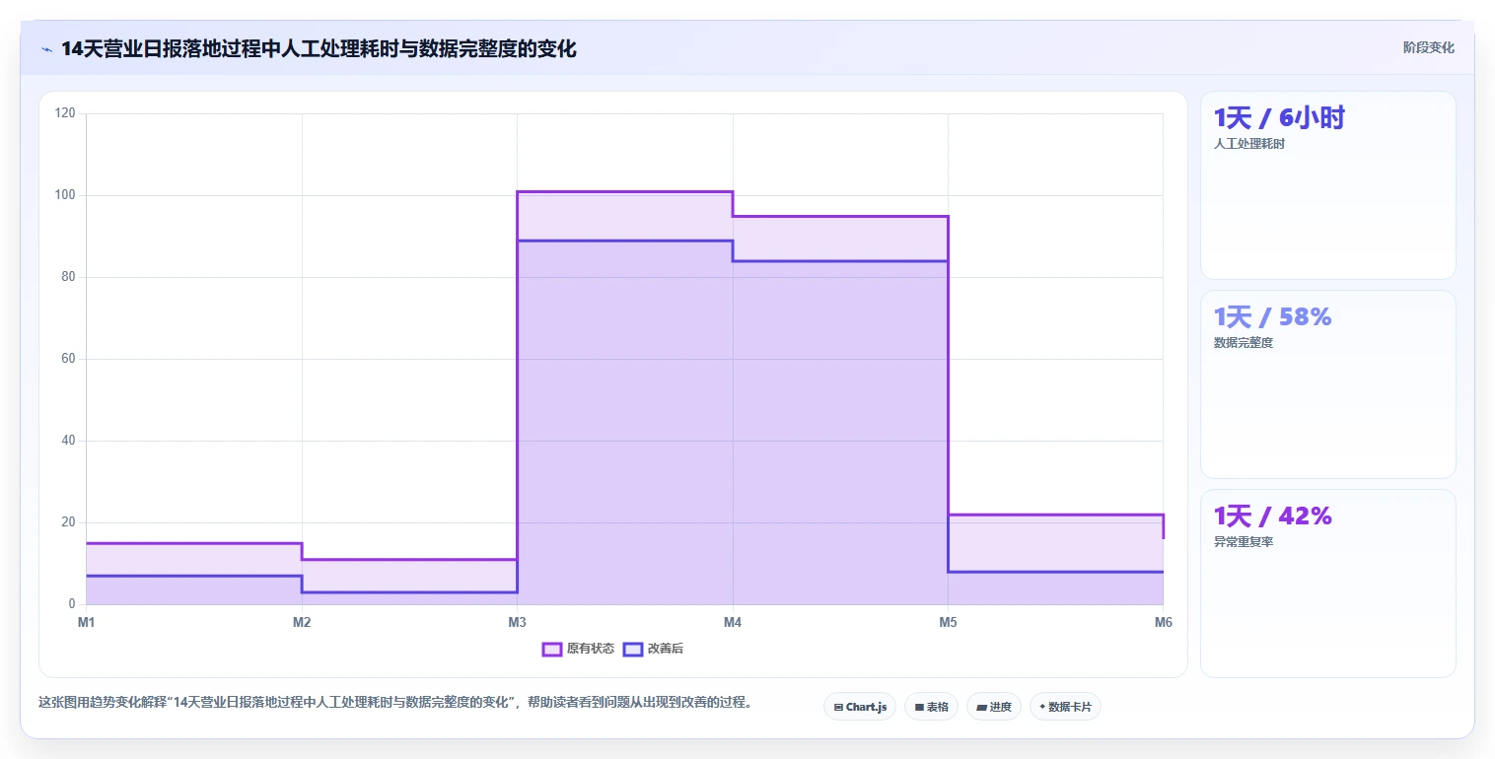Open the 人工处理耗时 stat card
Viewport: 1495px width, 759px height.
pos(1327,185)
